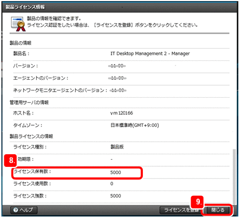Close the dialog with 閉じる button

(218, 210)
